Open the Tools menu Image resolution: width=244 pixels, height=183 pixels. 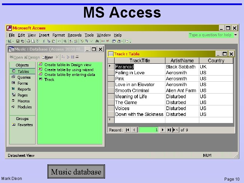pyautogui.click(x=89, y=35)
